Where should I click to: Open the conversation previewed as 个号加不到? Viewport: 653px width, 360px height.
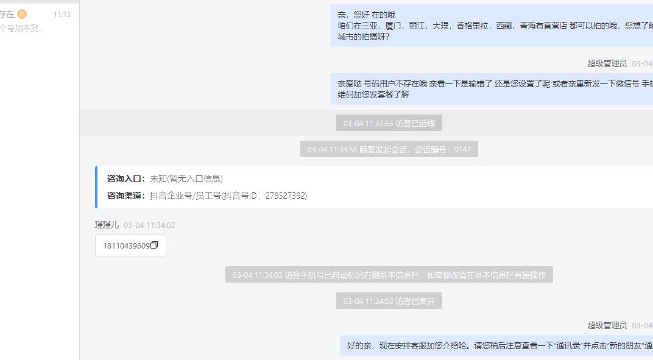22,29
